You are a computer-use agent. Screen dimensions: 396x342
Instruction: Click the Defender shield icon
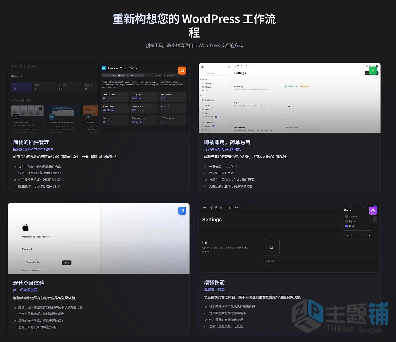87,117
